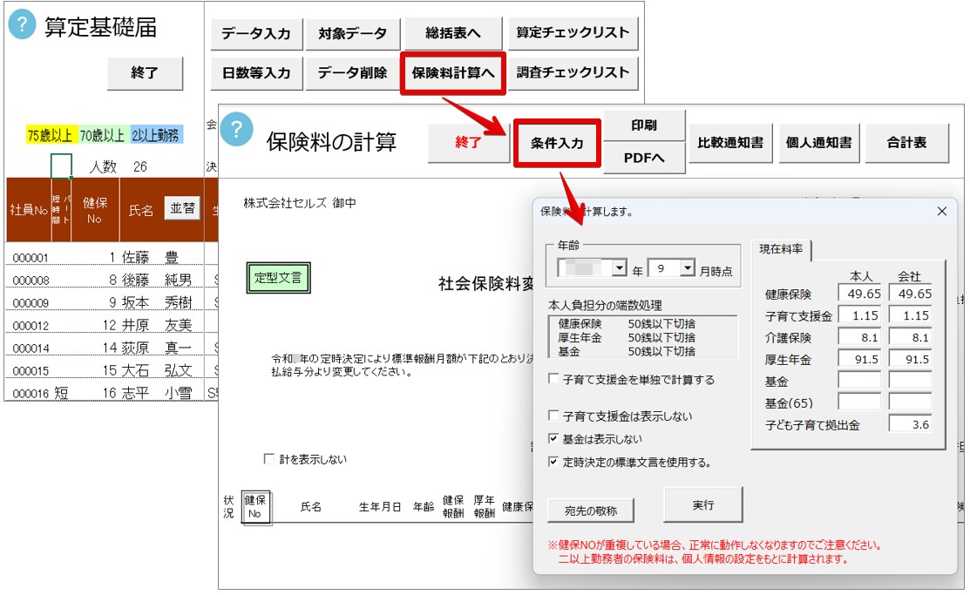
Task: Click the 日数等入力 button
Action: [256, 73]
